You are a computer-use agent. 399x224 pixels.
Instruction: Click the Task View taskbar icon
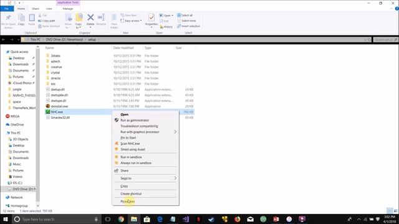pos(108,219)
